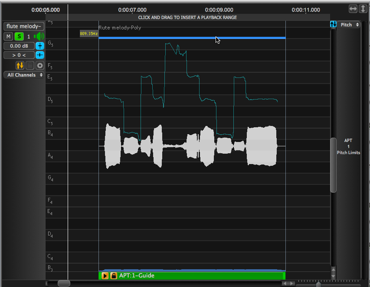Click the blue plus beside pan value
The height and width of the screenshot is (287, 370).
tap(40, 55)
